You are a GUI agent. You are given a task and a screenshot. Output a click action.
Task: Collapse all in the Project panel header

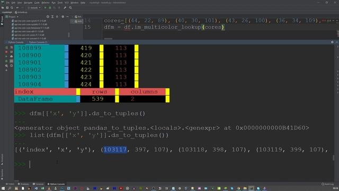[57, 16]
